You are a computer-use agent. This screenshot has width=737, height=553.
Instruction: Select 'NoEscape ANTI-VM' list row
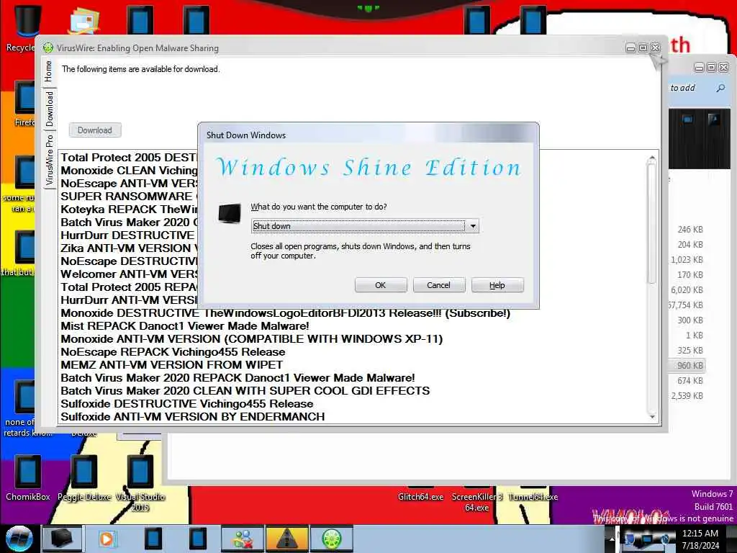(130, 184)
